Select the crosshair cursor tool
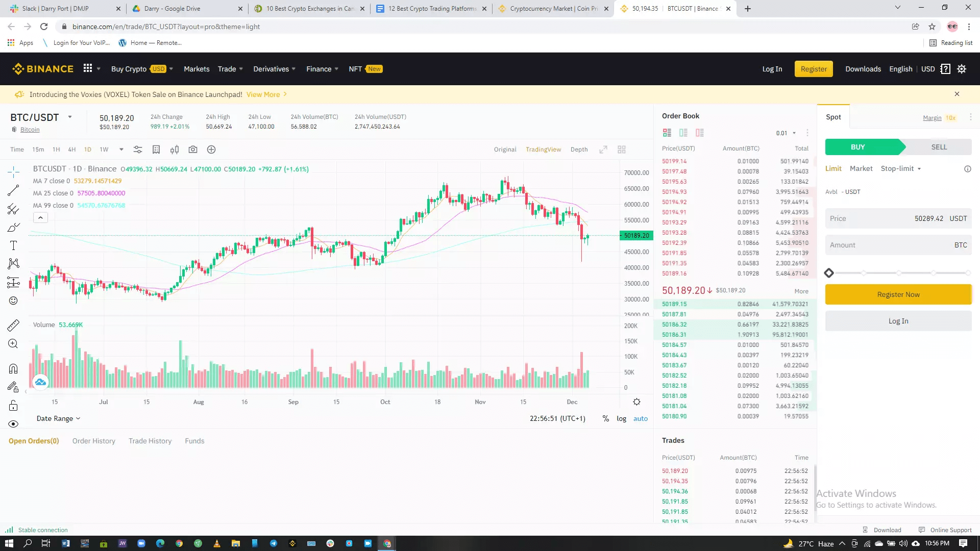Screen dimensions: 980x551 [13, 172]
